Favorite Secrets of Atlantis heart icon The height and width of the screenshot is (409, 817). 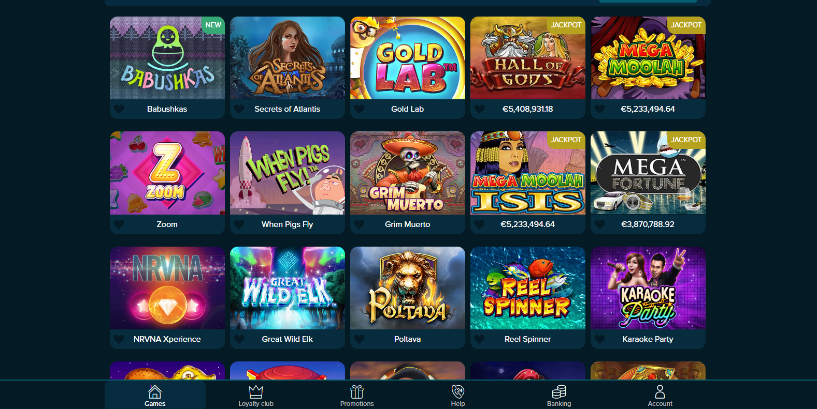pyautogui.click(x=239, y=109)
